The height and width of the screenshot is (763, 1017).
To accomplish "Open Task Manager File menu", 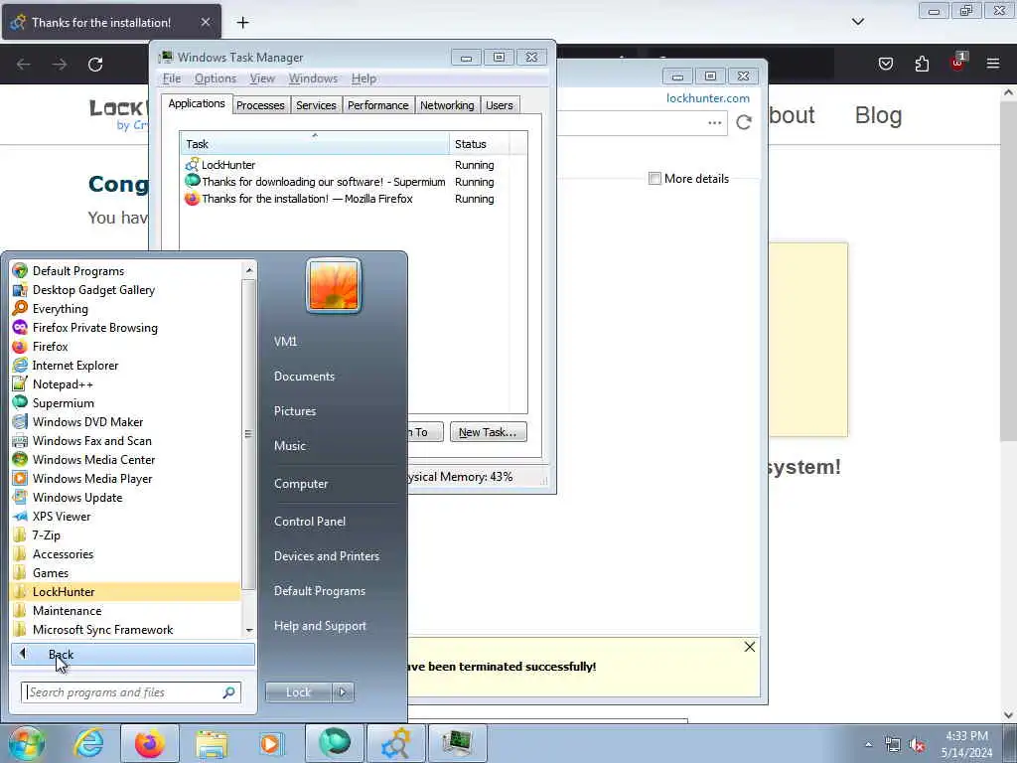I will pyautogui.click(x=172, y=77).
